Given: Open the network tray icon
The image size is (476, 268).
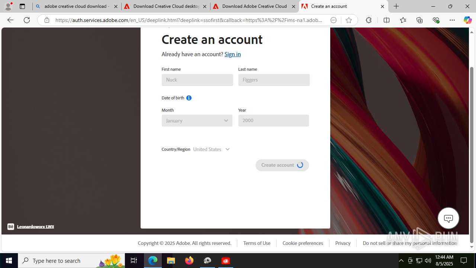Looking at the screenshot, I should (x=419, y=261).
